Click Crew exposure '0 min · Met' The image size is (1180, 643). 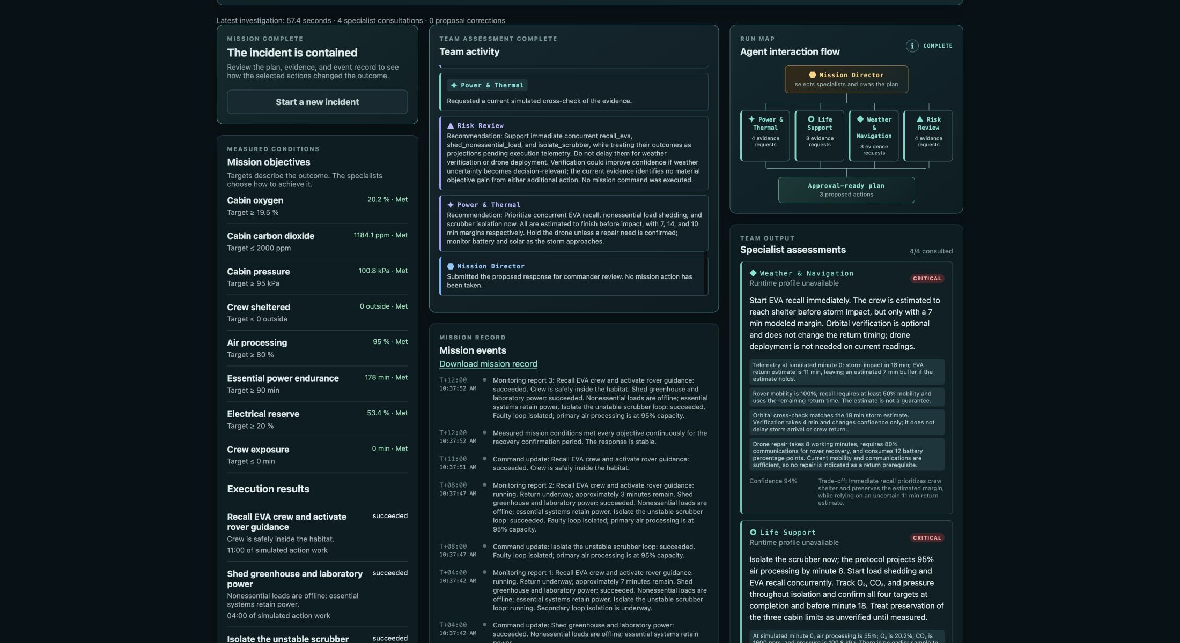click(389, 448)
